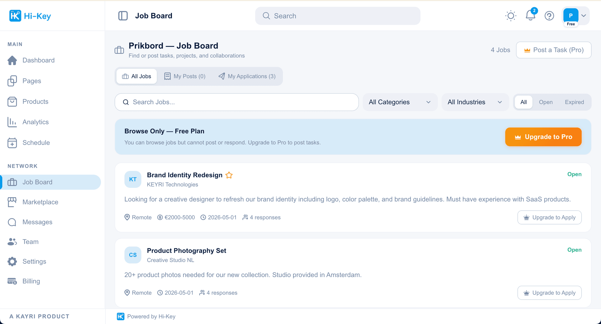The width and height of the screenshot is (601, 324).
Task: Toggle star on Brand Identity Redesign
Action: click(x=229, y=175)
